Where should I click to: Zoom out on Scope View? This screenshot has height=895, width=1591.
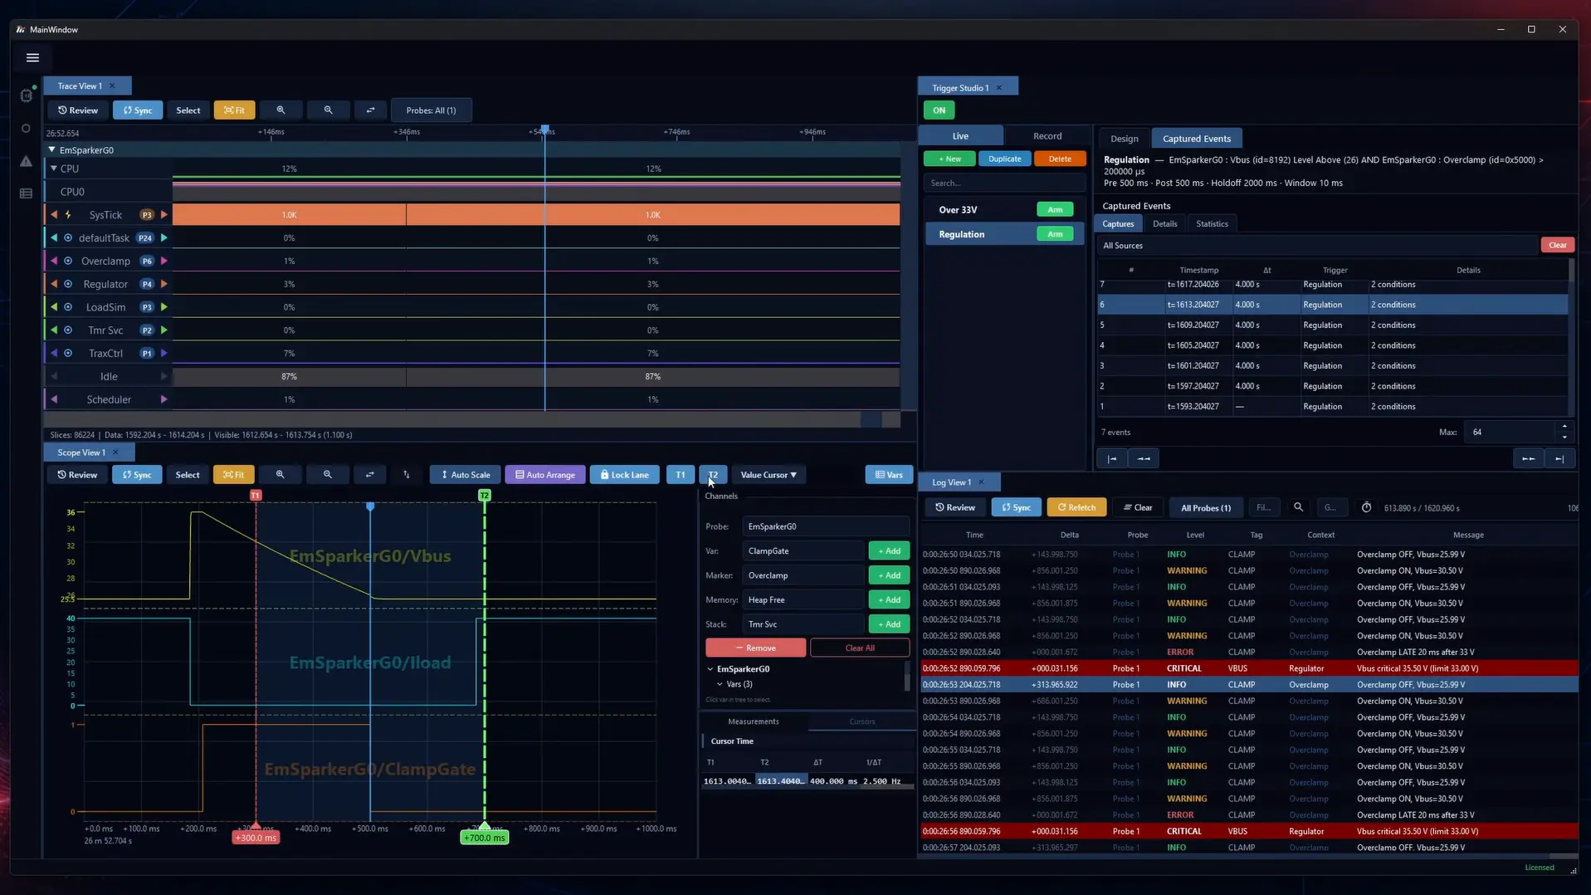[x=327, y=475]
